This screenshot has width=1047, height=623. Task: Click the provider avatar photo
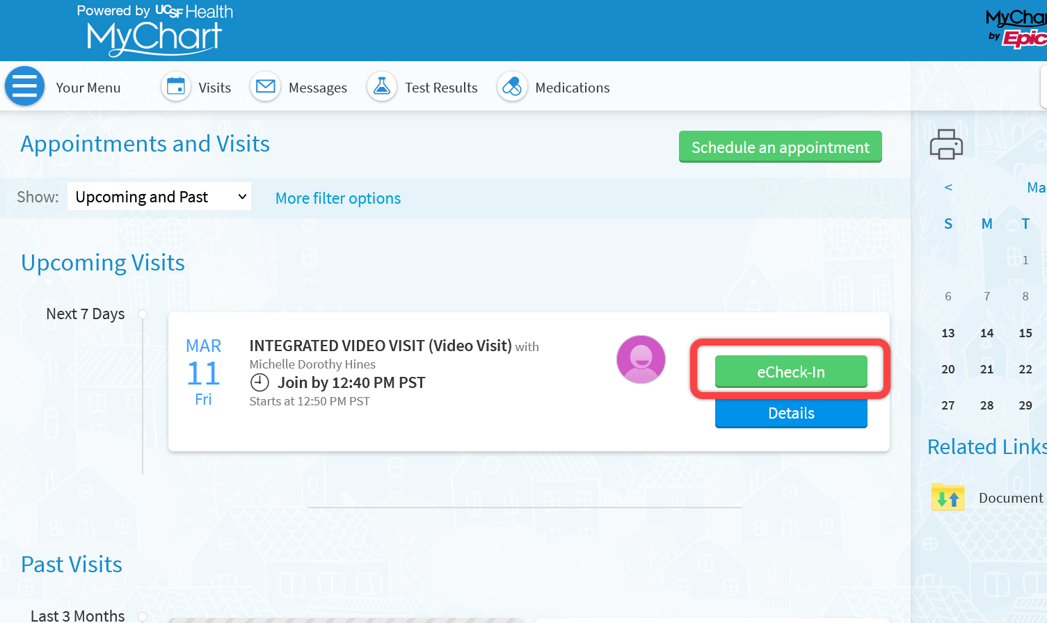pos(641,359)
